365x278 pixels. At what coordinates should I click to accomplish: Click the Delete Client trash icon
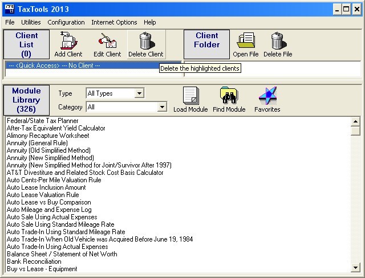147,41
